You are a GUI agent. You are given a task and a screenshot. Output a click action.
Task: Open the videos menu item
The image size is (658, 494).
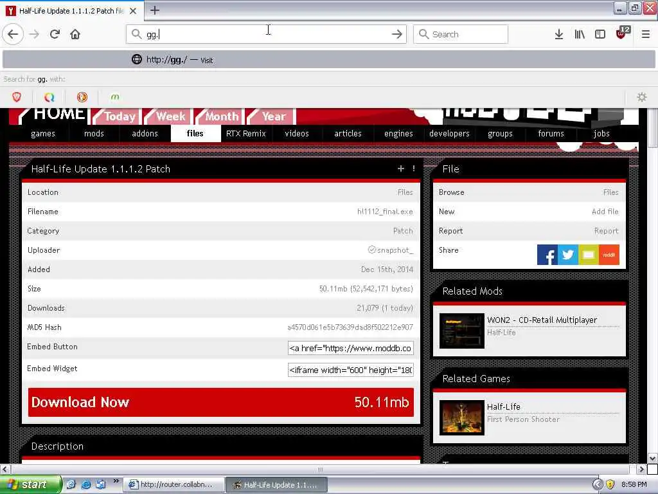click(297, 134)
